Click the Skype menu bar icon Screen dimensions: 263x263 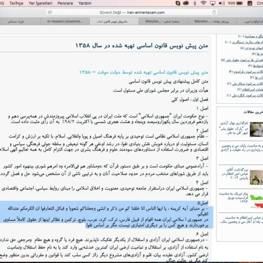click(178, 3)
